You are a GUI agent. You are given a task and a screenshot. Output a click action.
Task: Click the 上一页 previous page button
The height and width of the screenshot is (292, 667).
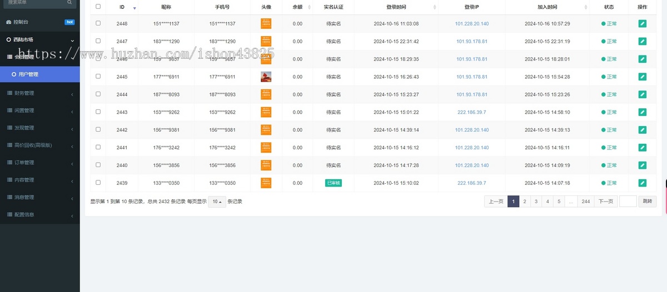click(x=496, y=202)
